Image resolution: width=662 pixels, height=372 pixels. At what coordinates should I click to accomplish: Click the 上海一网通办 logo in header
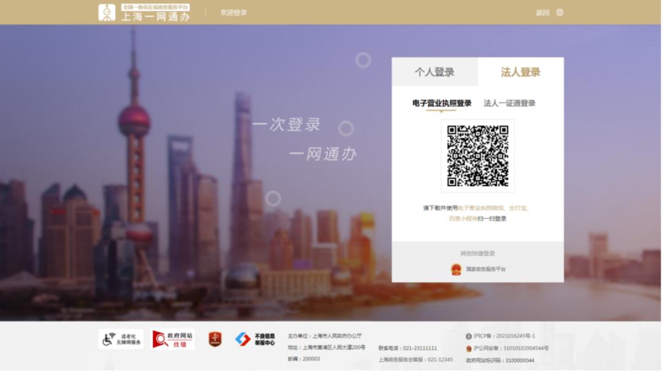point(144,12)
